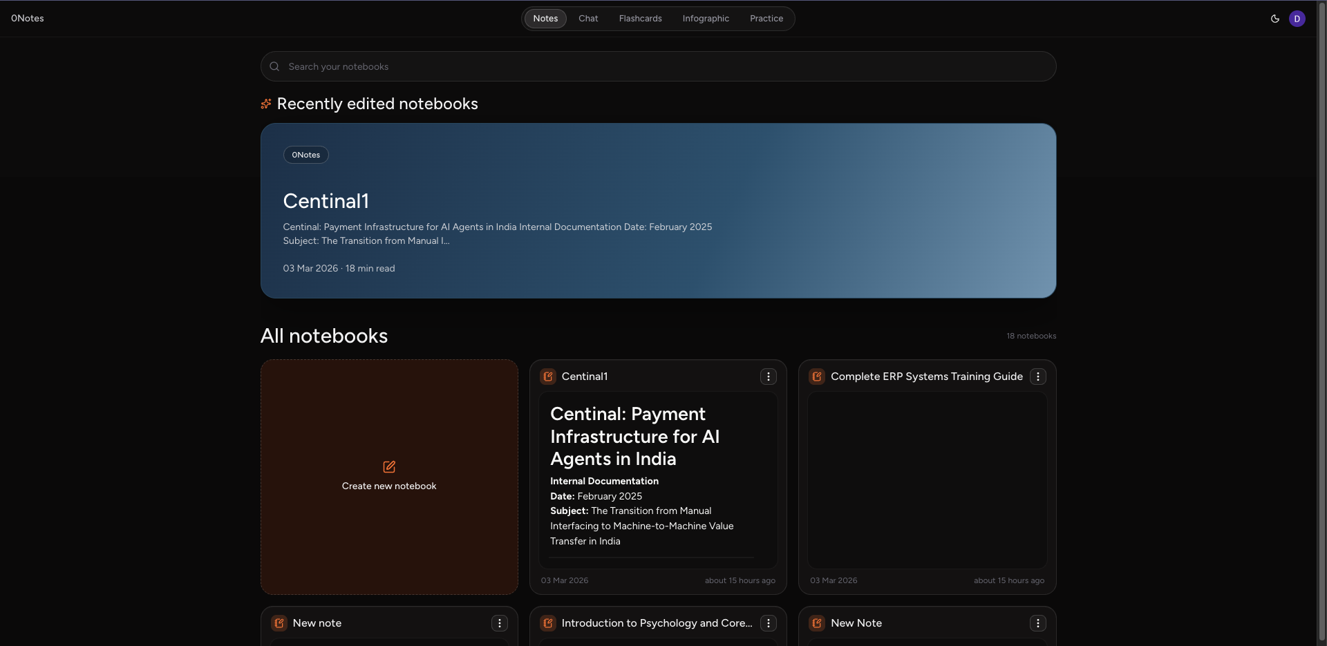Viewport: 1327px width, 646px height.
Task: Open the Flashcards tab
Action: click(x=640, y=18)
